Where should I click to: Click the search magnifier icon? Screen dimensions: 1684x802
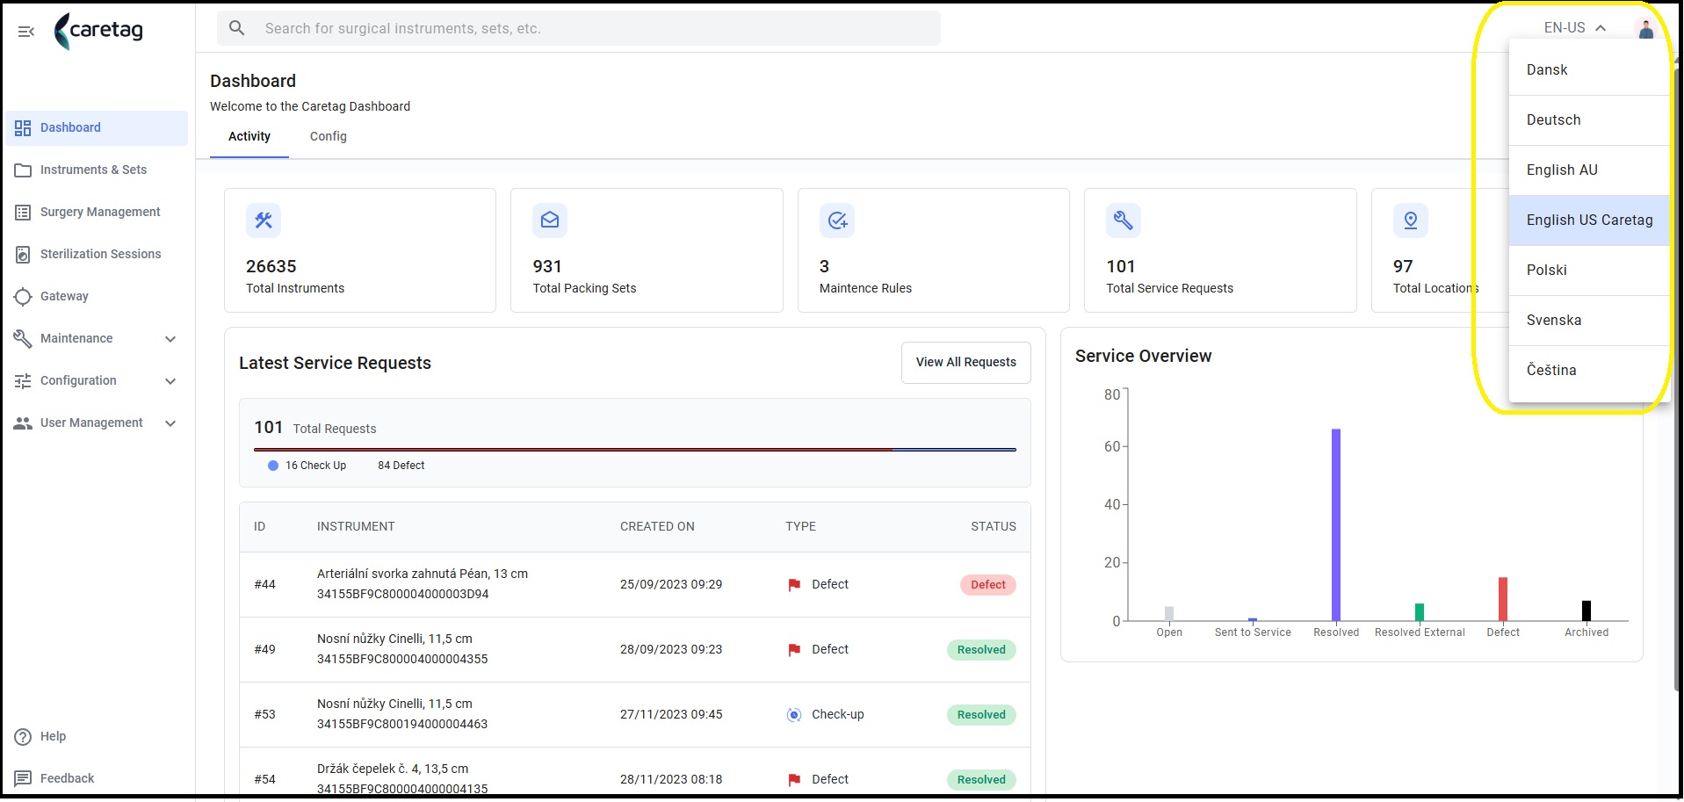click(x=236, y=28)
